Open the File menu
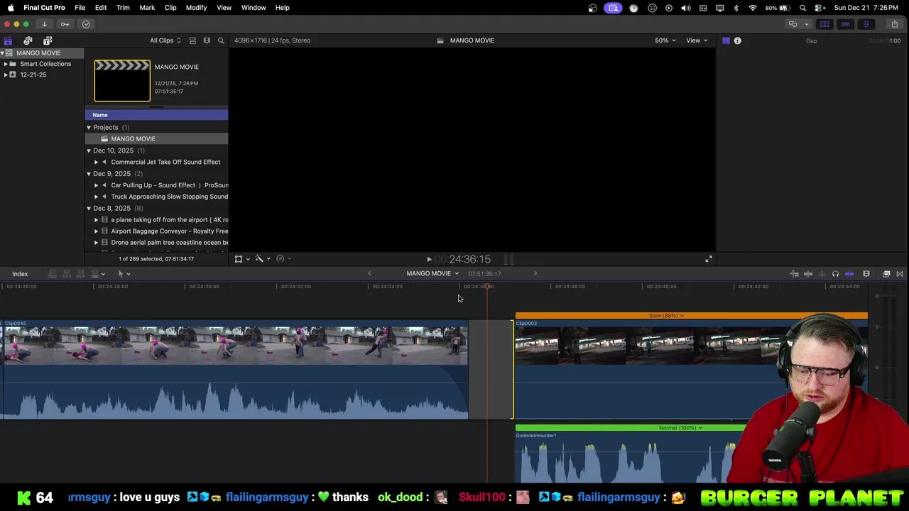This screenshot has width=909, height=511. pyautogui.click(x=80, y=8)
